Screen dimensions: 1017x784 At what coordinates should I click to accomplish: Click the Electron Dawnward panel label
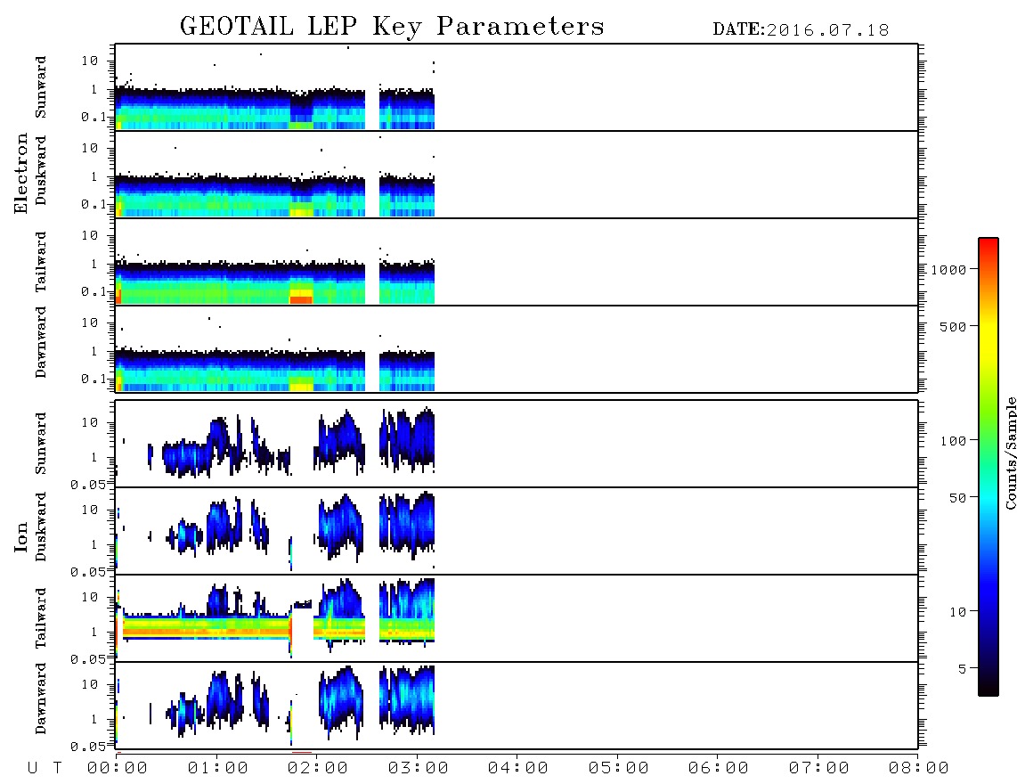coord(41,343)
